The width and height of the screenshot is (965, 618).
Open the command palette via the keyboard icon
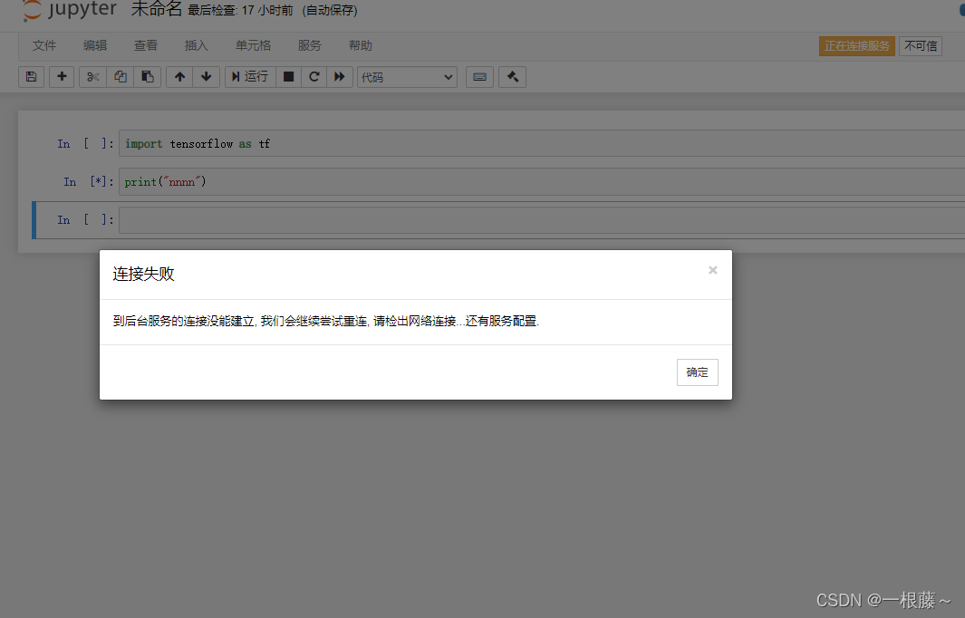pos(479,77)
